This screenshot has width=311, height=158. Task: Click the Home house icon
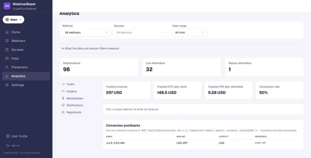click(7, 32)
